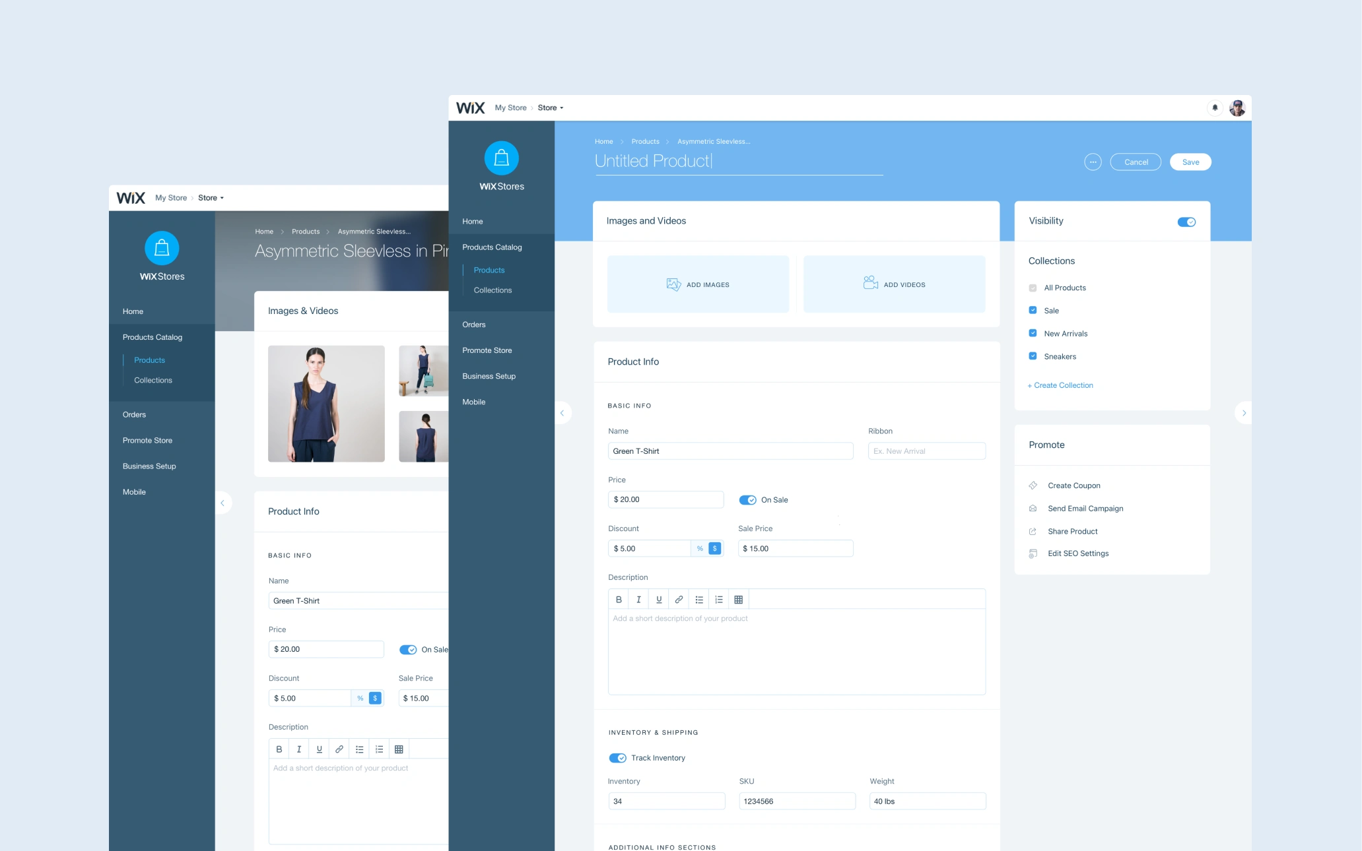Viewport: 1362px width, 851px height.
Task: Uncheck the New Arrivals collection
Action: click(x=1033, y=333)
